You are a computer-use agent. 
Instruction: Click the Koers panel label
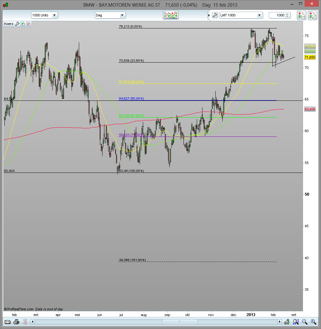9,24
